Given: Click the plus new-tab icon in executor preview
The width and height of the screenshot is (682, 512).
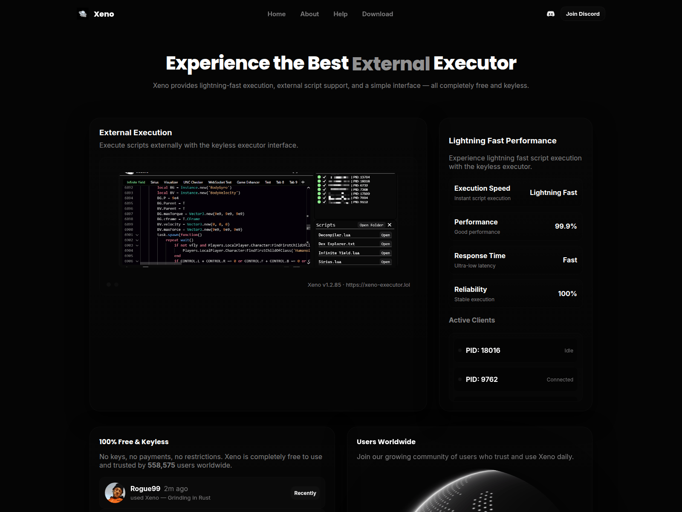Looking at the screenshot, I should click(x=303, y=182).
